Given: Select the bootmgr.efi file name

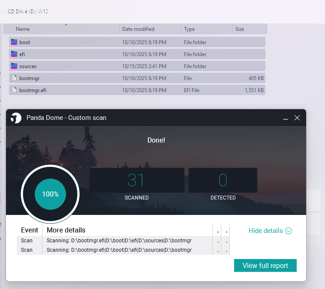Looking at the screenshot, I should 33,90.
